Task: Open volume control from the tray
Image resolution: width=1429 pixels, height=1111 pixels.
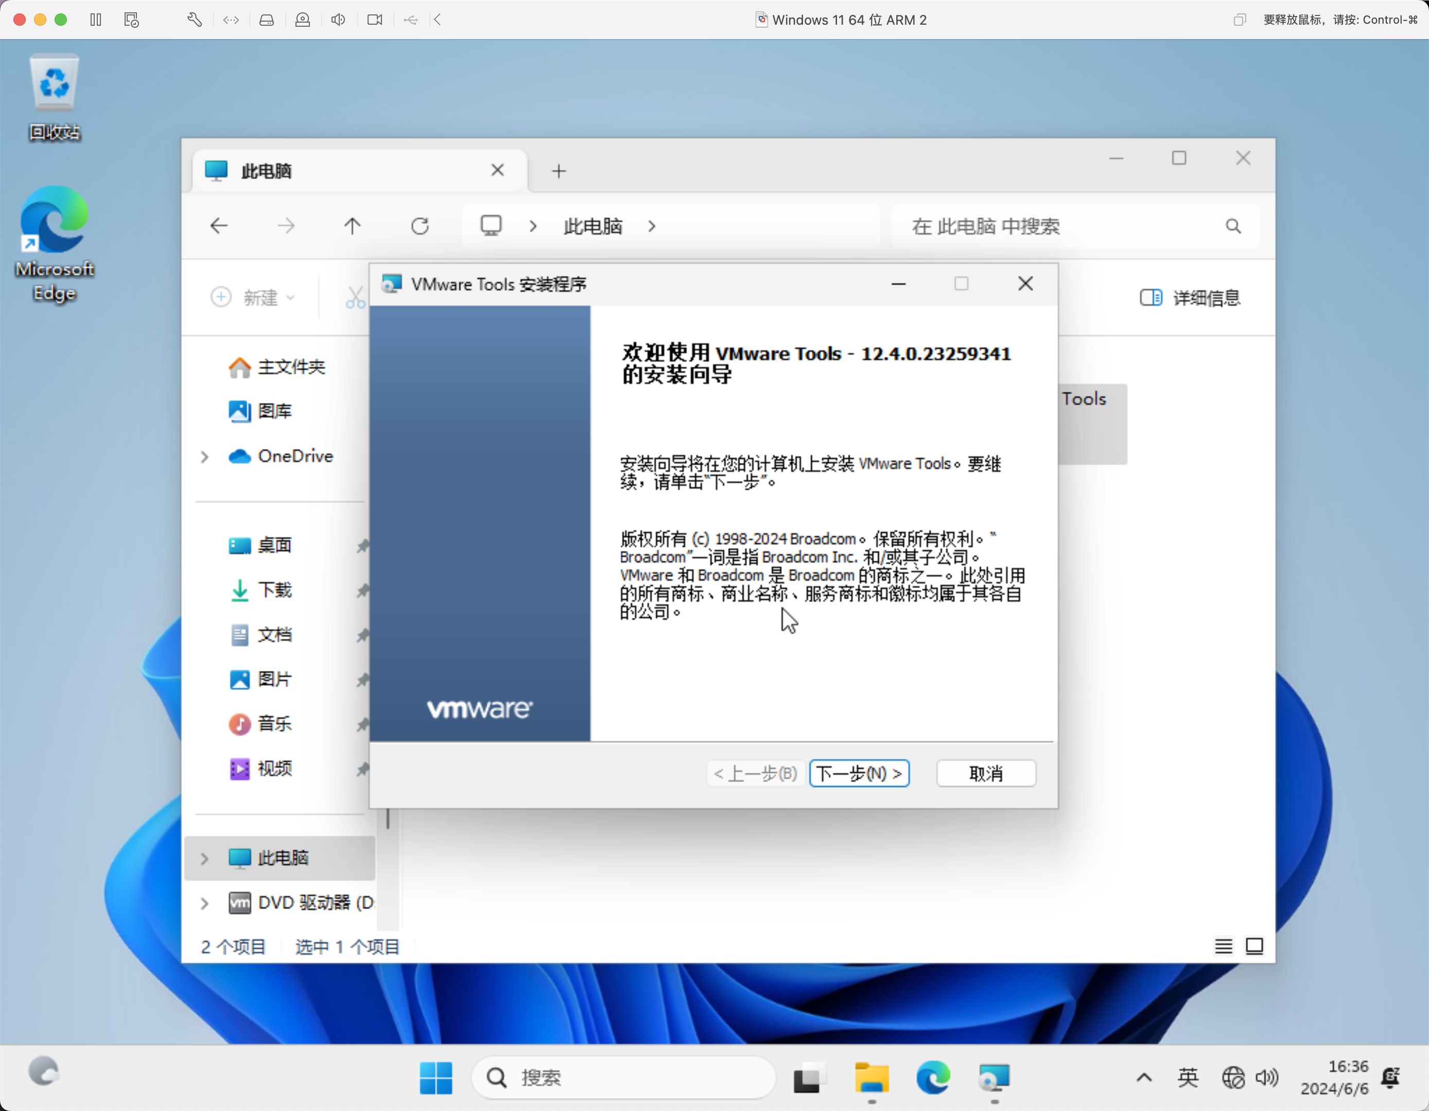Action: pyautogui.click(x=1266, y=1077)
